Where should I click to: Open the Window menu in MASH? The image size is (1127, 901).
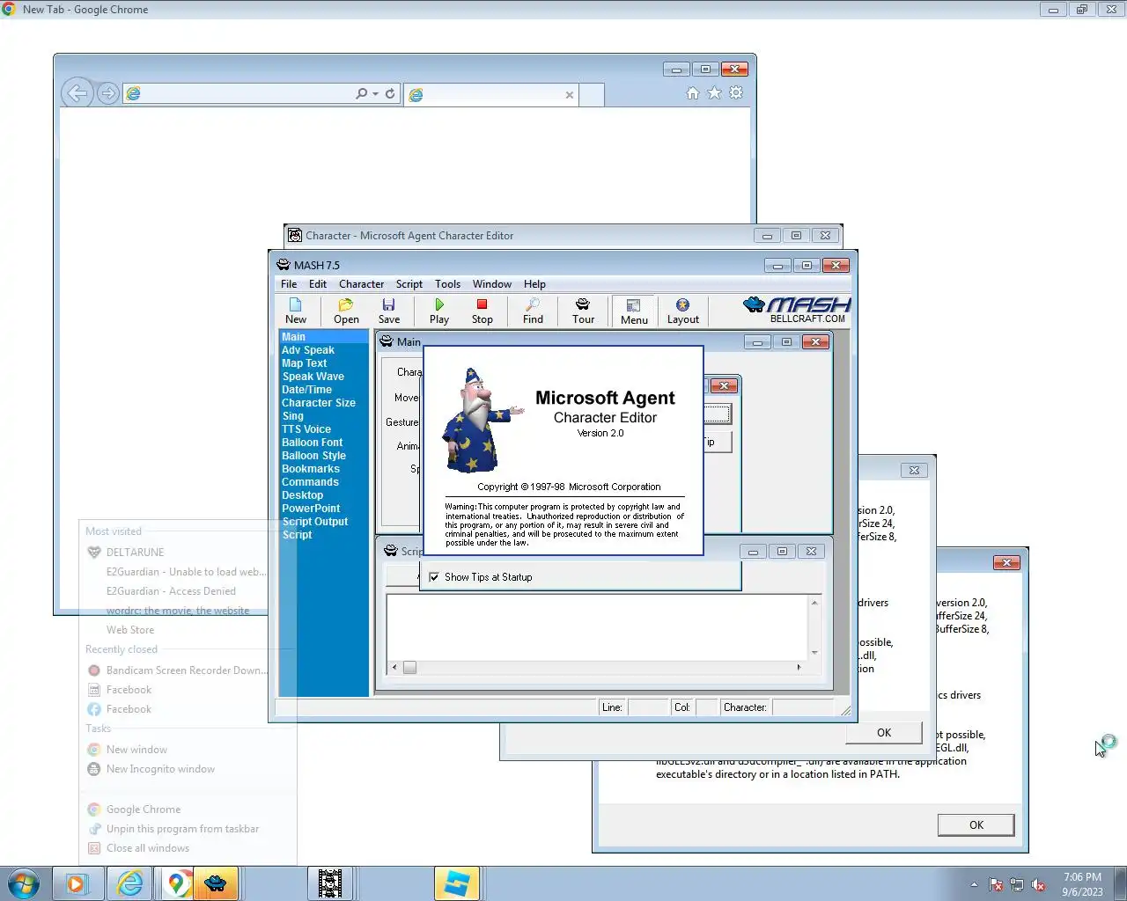coord(491,284)
